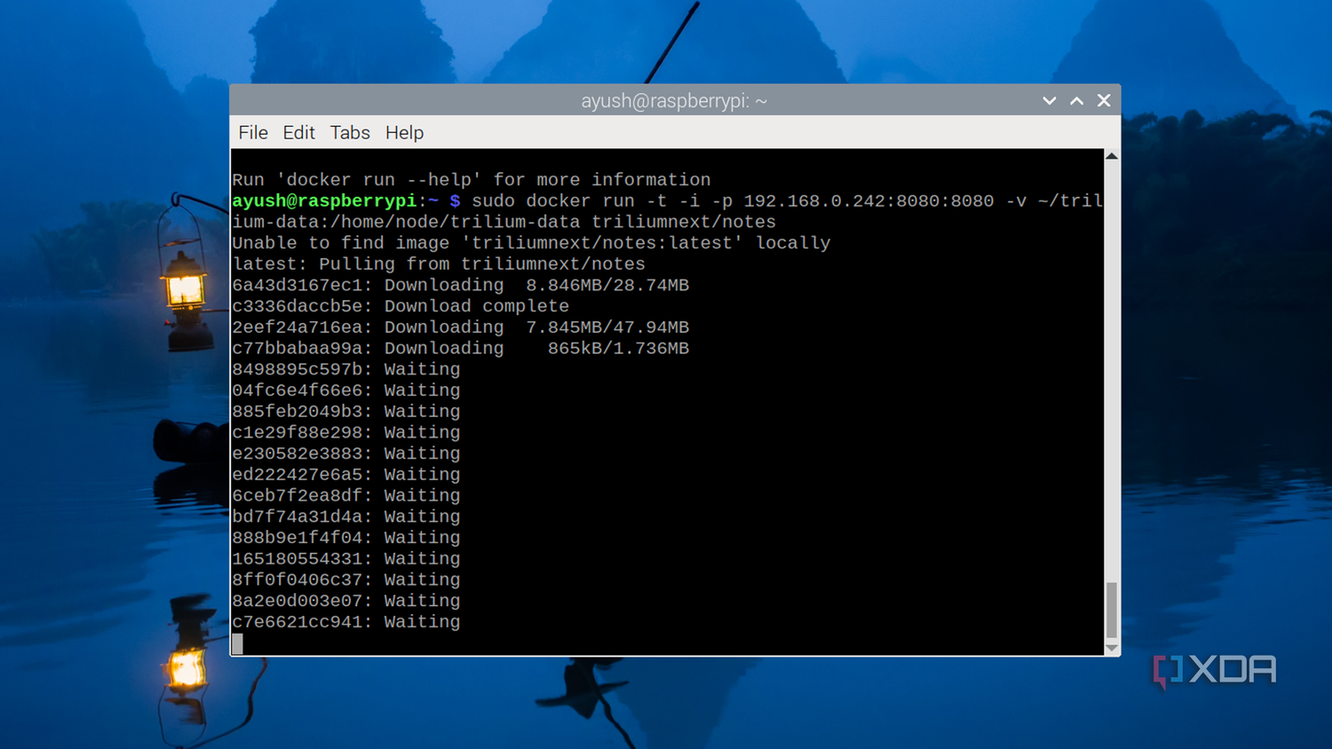The width and height of the screenshot is (1332, 749).
Task: Maximize the terminal with up chevron
Action: click(1076, 101)
